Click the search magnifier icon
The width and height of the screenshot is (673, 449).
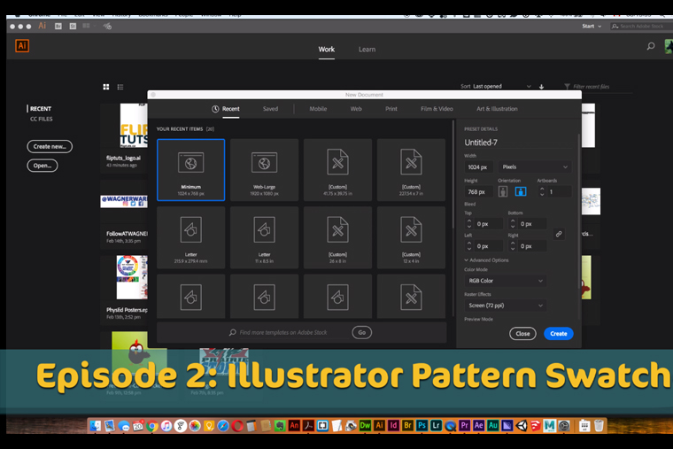point(651,47)
